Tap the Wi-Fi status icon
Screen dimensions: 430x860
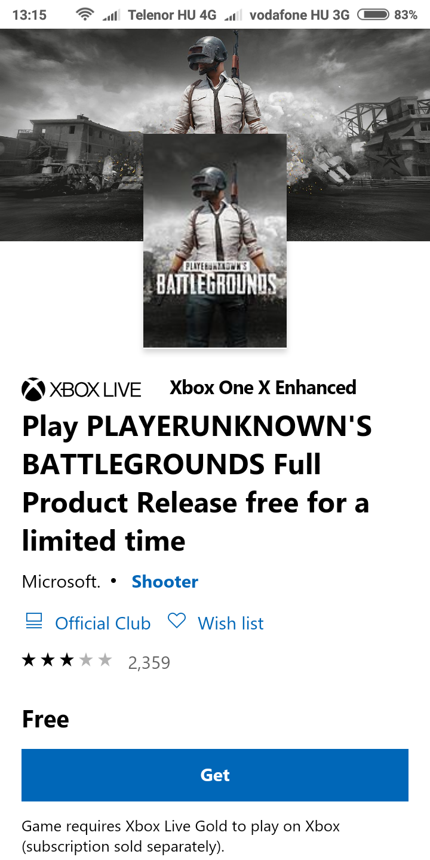pos(85,14)
